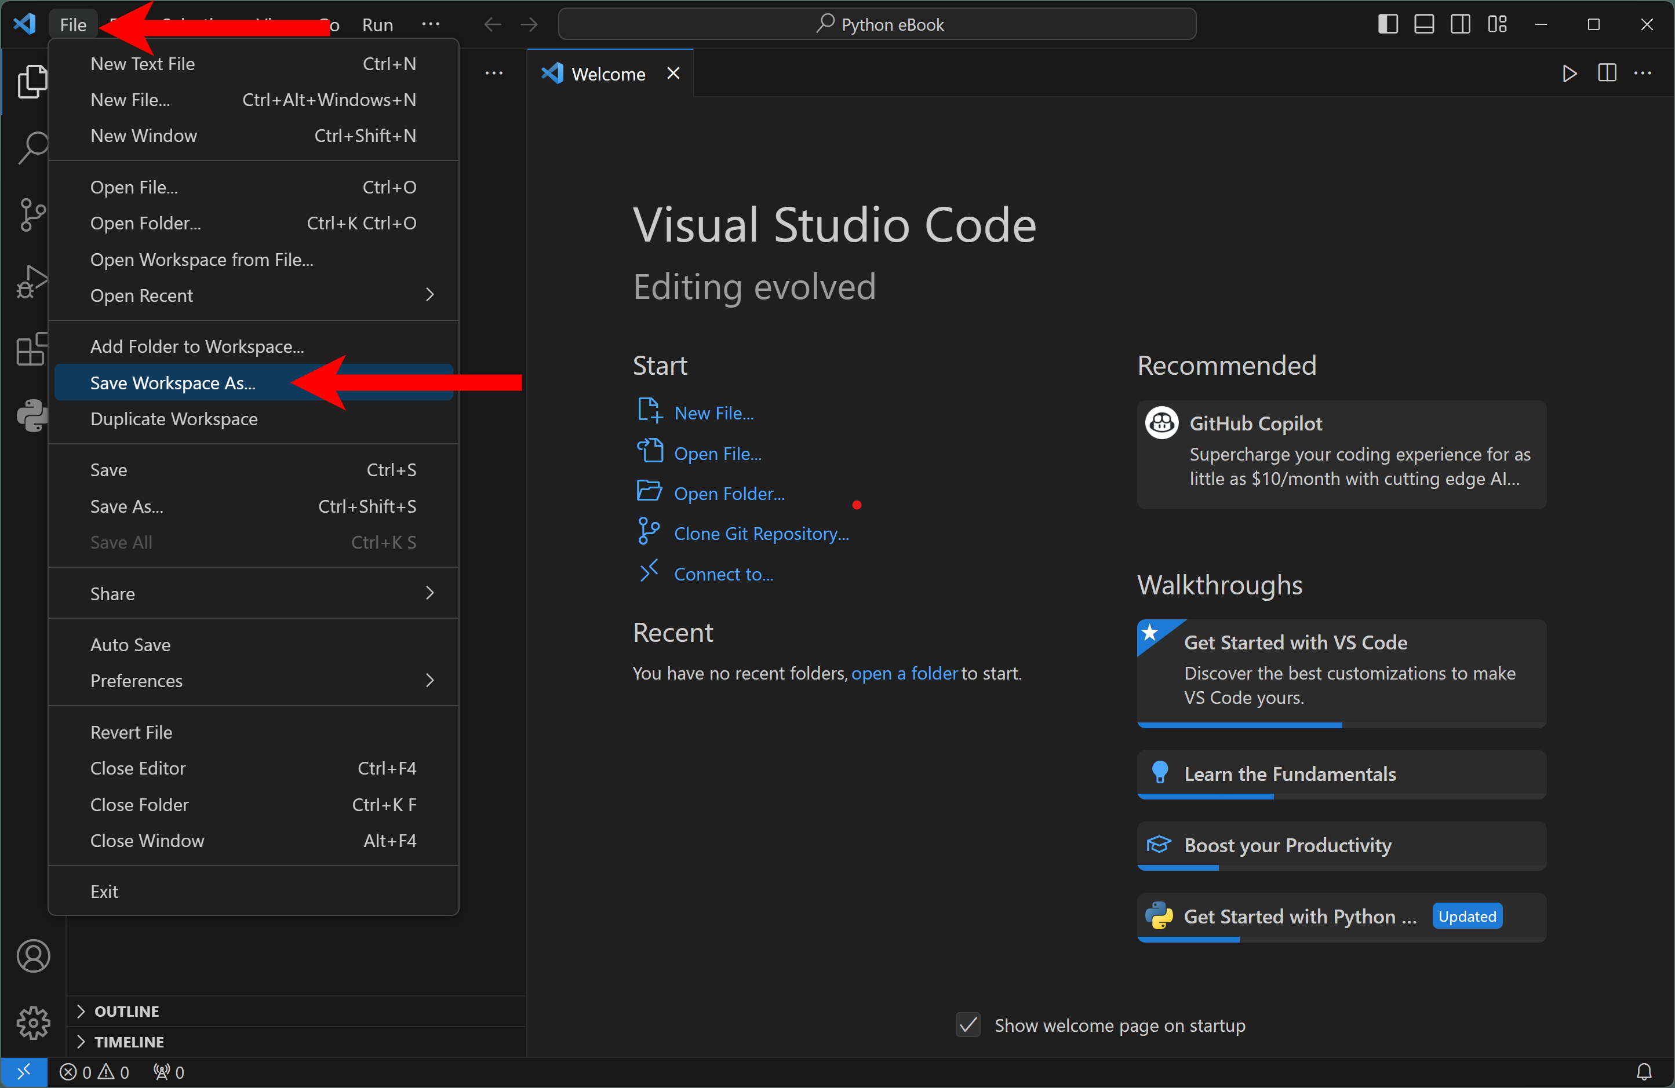Click the ports forwarded status indicator

point(169,1072)
